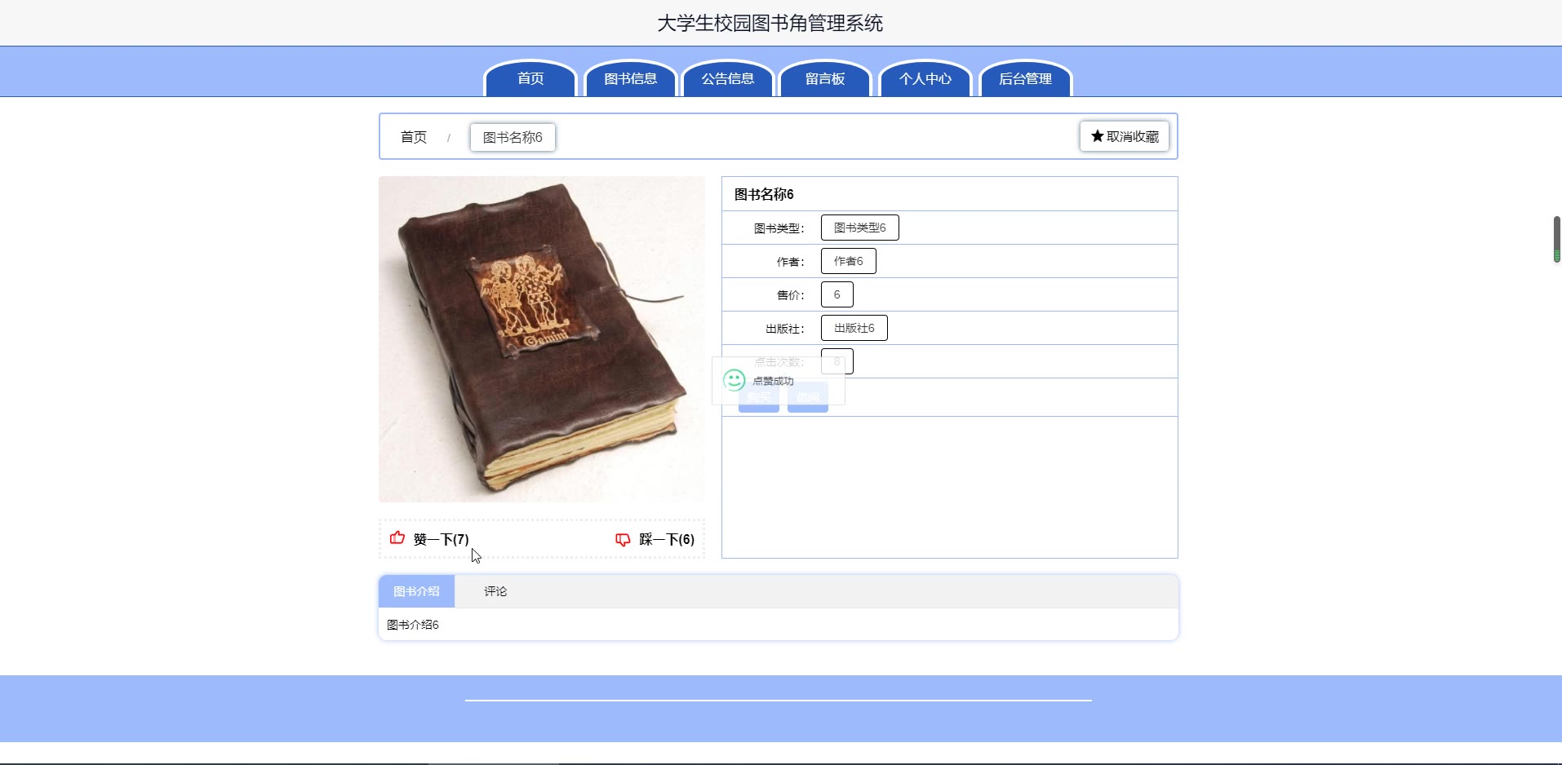
Task: Click the 售价 value box showing 6
Action: point(837,294)
